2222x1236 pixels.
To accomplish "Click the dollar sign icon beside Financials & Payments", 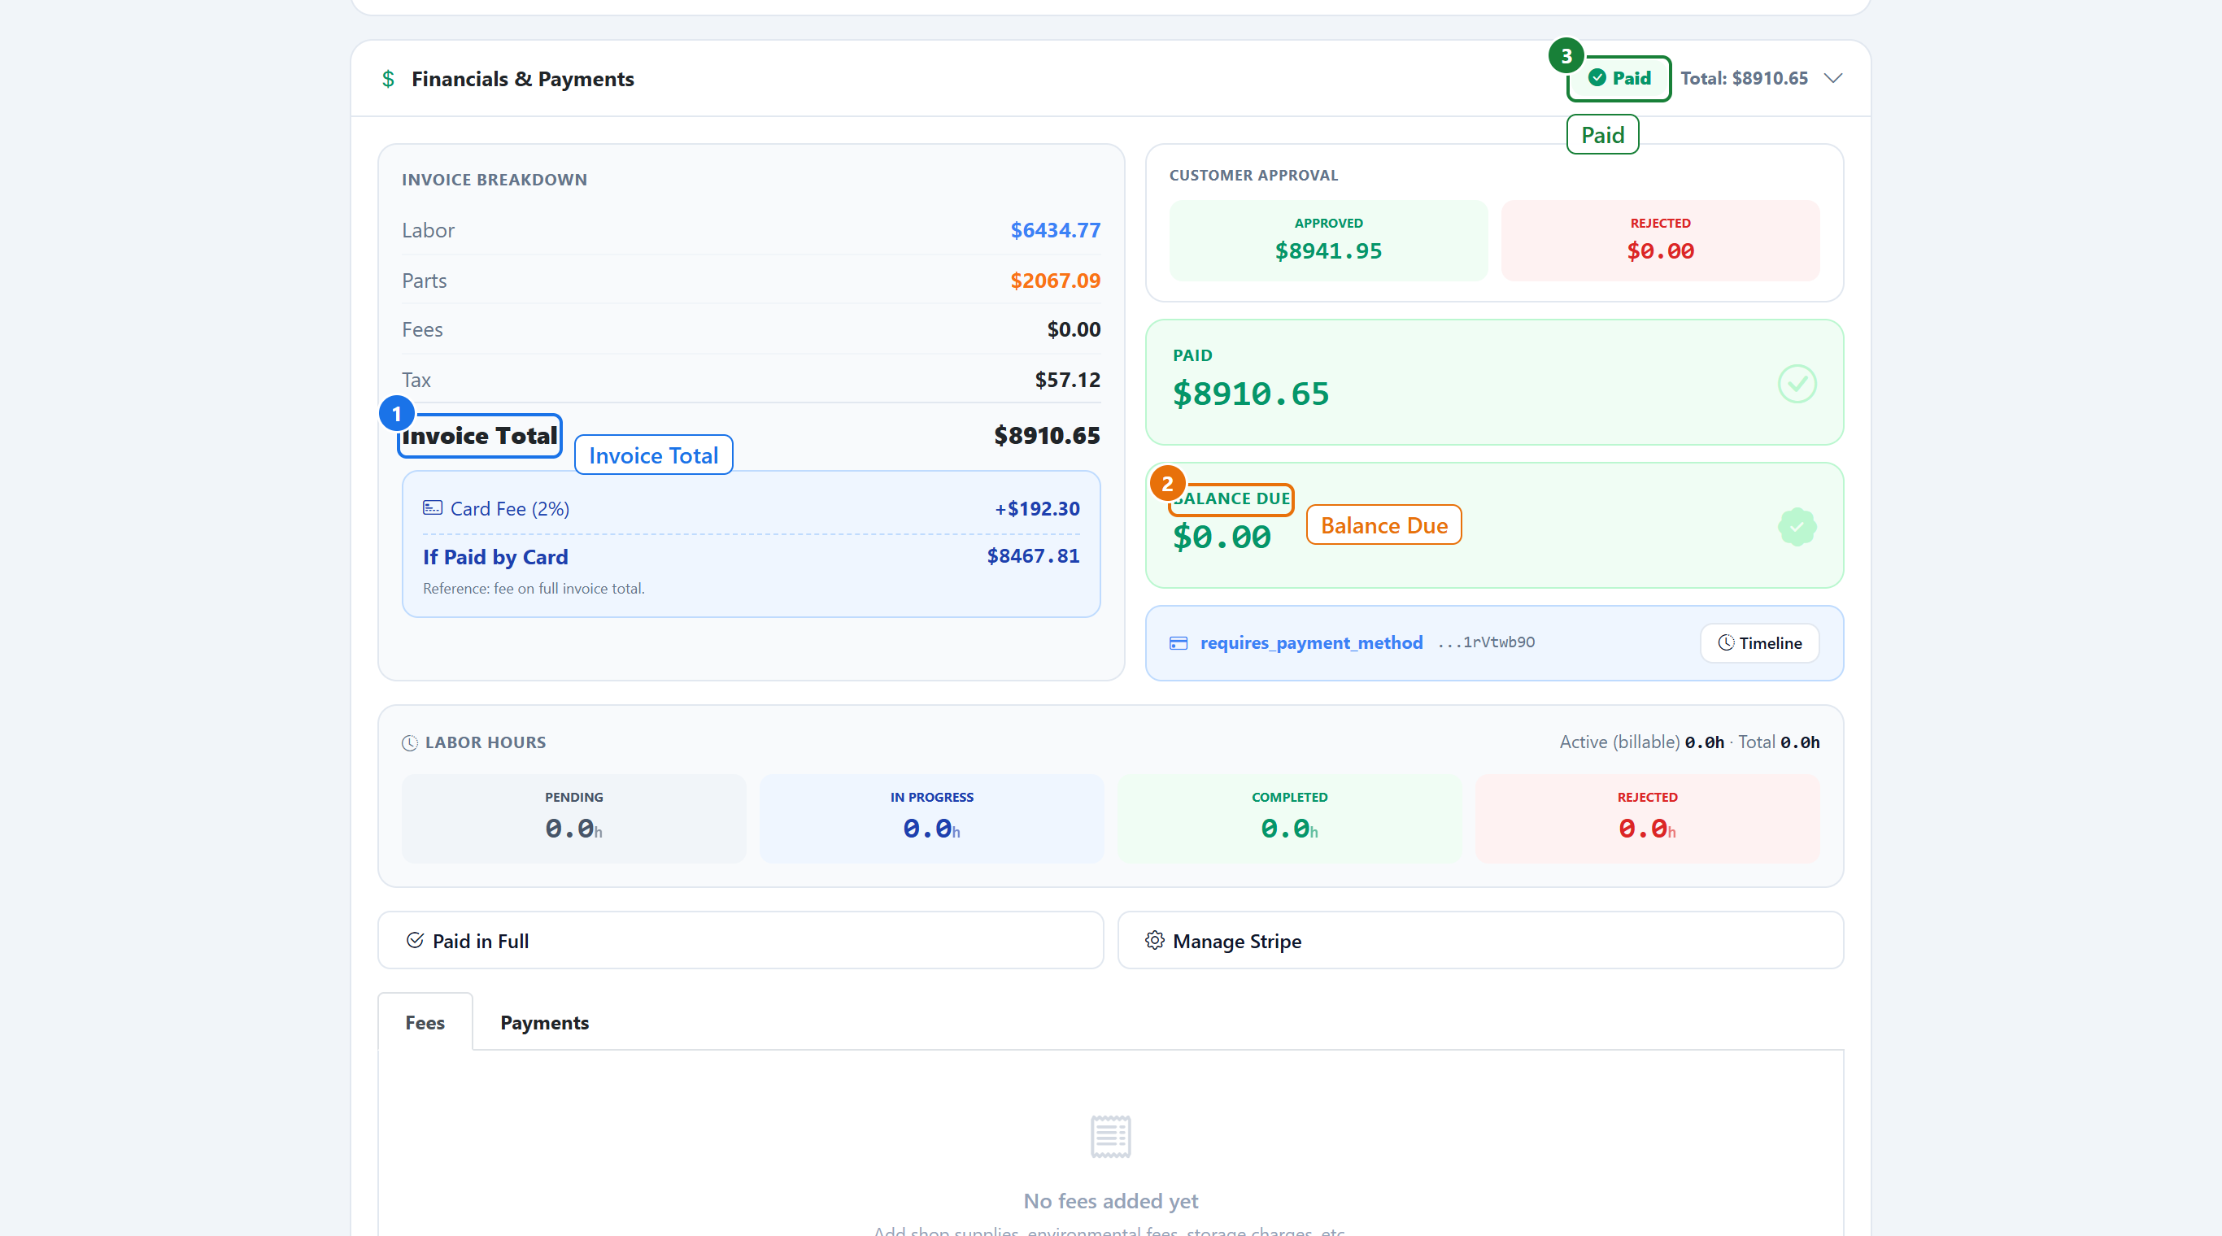I will pos(388,79).
